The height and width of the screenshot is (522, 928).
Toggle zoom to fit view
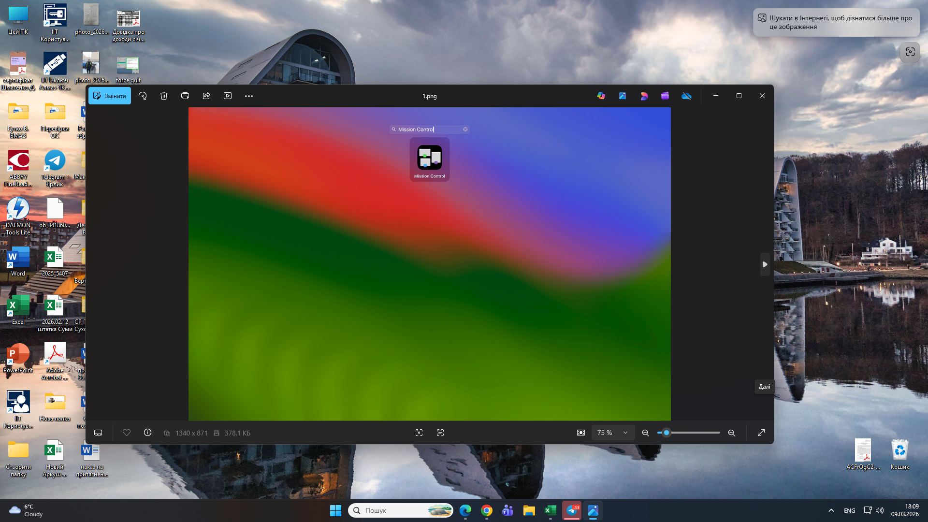click(x=581, y=433)
